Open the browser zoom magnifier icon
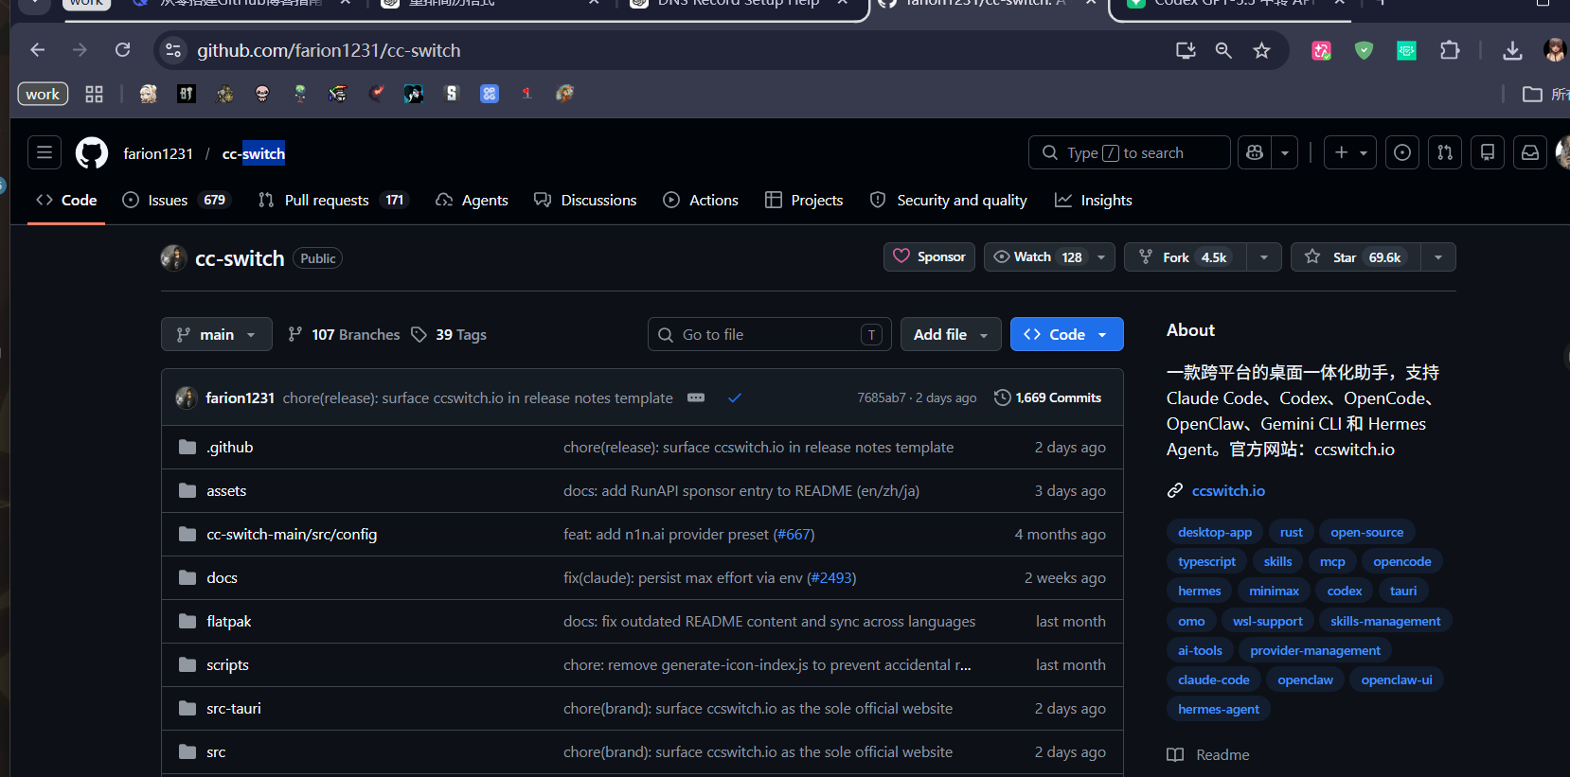This screenshot has width=1570, height=777. pyautogui.click(x=1223, y=50)
